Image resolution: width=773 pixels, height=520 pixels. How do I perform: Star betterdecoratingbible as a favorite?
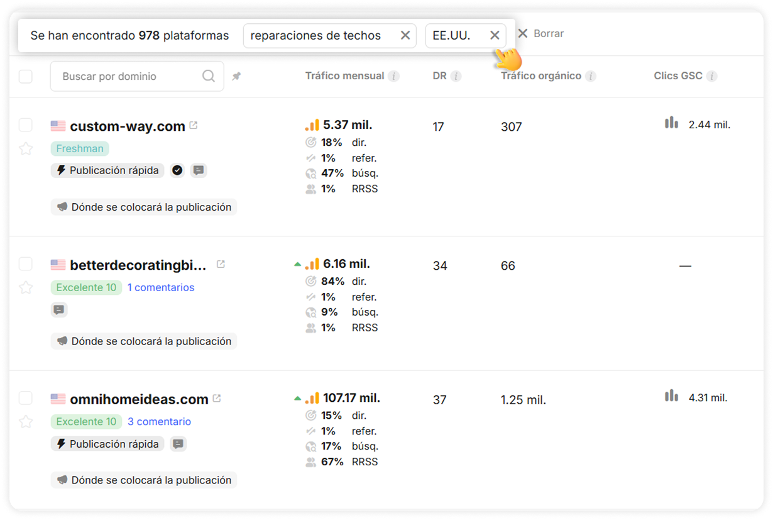click(25, 287)
